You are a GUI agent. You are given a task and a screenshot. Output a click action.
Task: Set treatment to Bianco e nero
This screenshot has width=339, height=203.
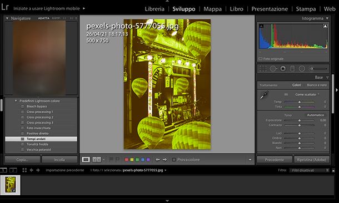coord(317,85)
